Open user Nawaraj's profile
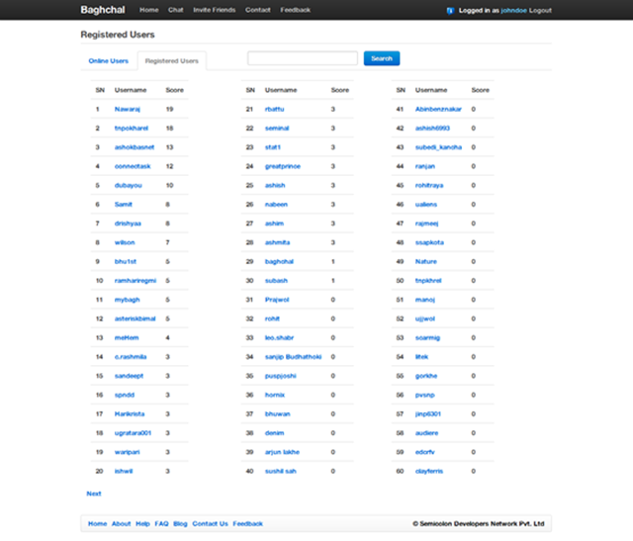Screen dimensions: 633x541 coord(128,109)
